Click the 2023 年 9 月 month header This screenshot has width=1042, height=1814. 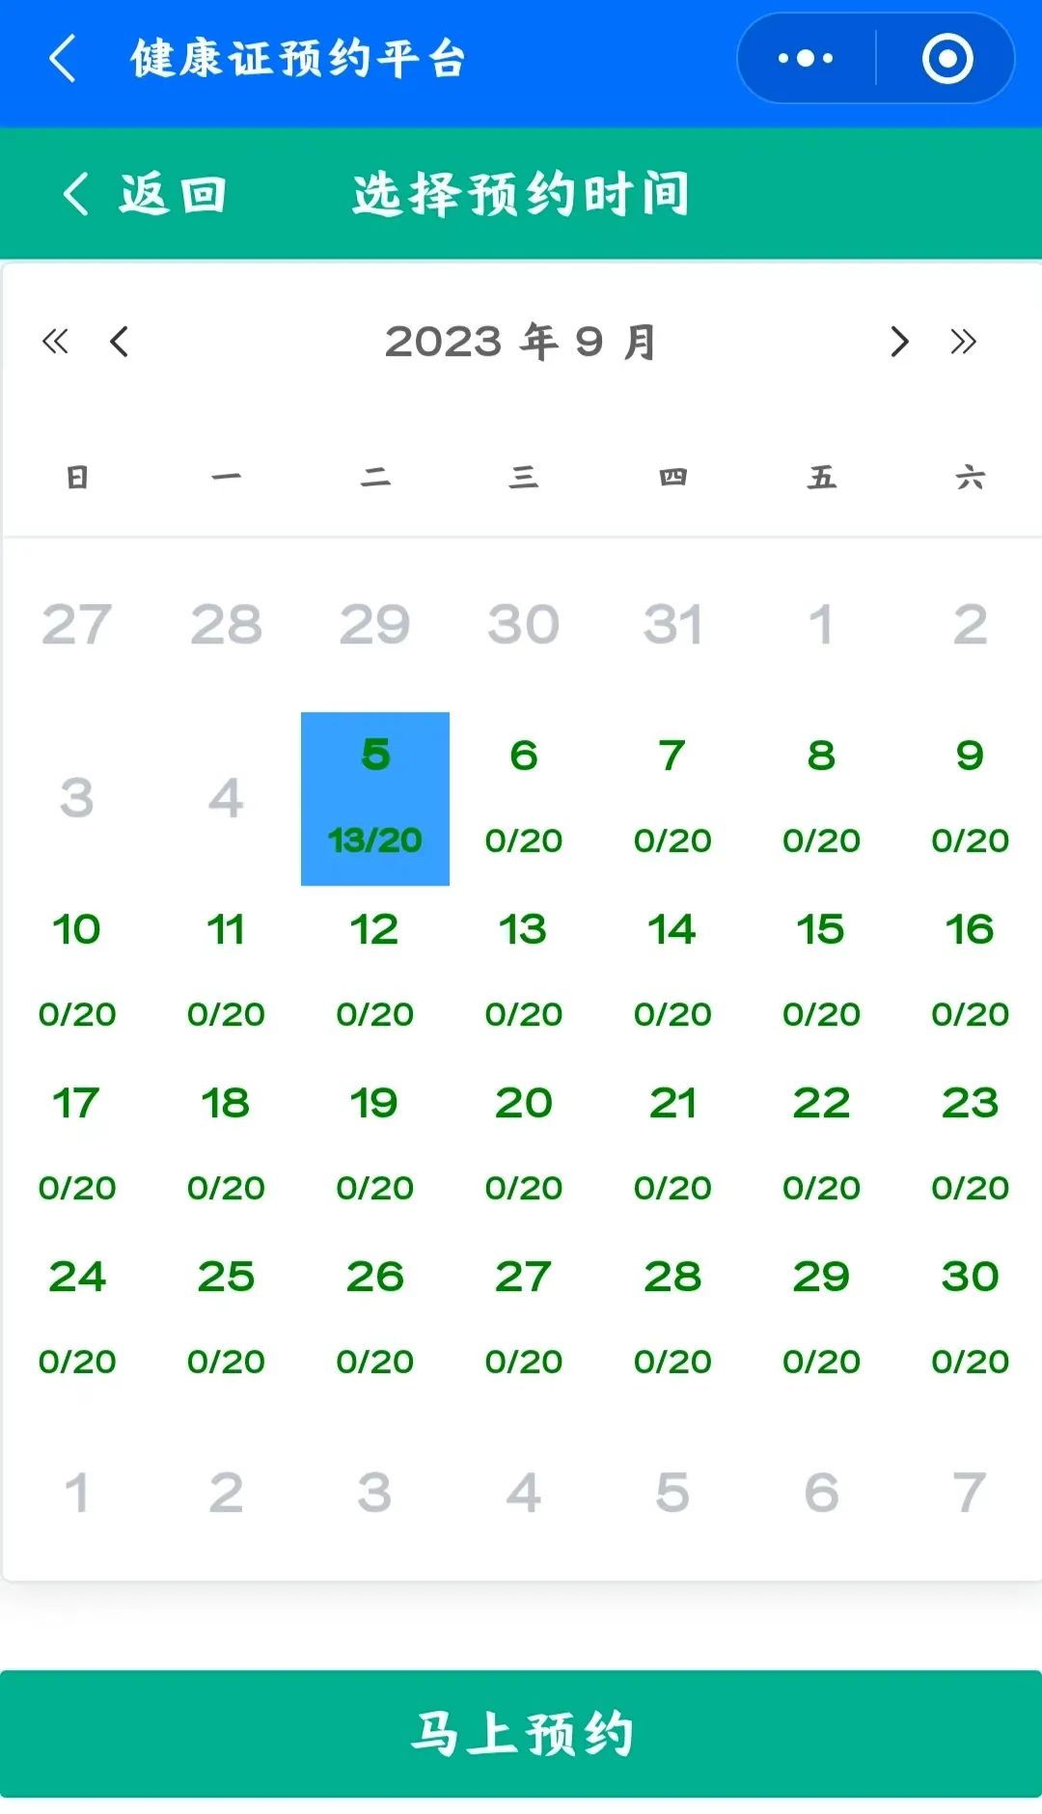(x=521, y=342)
